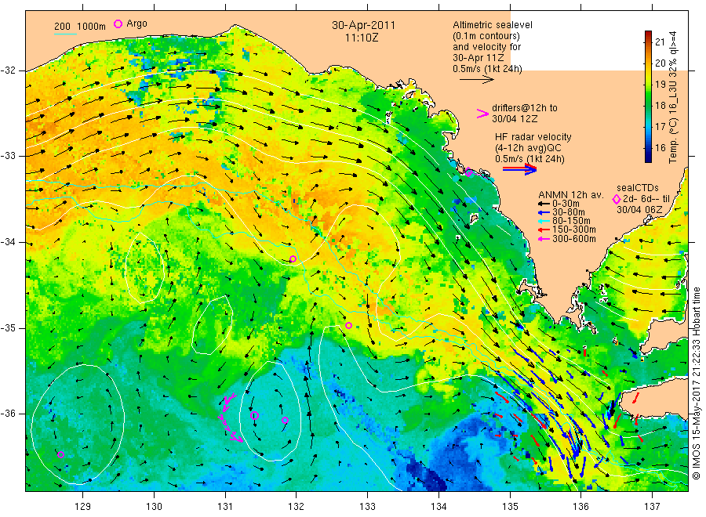Click the '(0.1m contours)' text
Image resolution: width=706 pixels, height=517 pixels.
(x=486, y=36)
